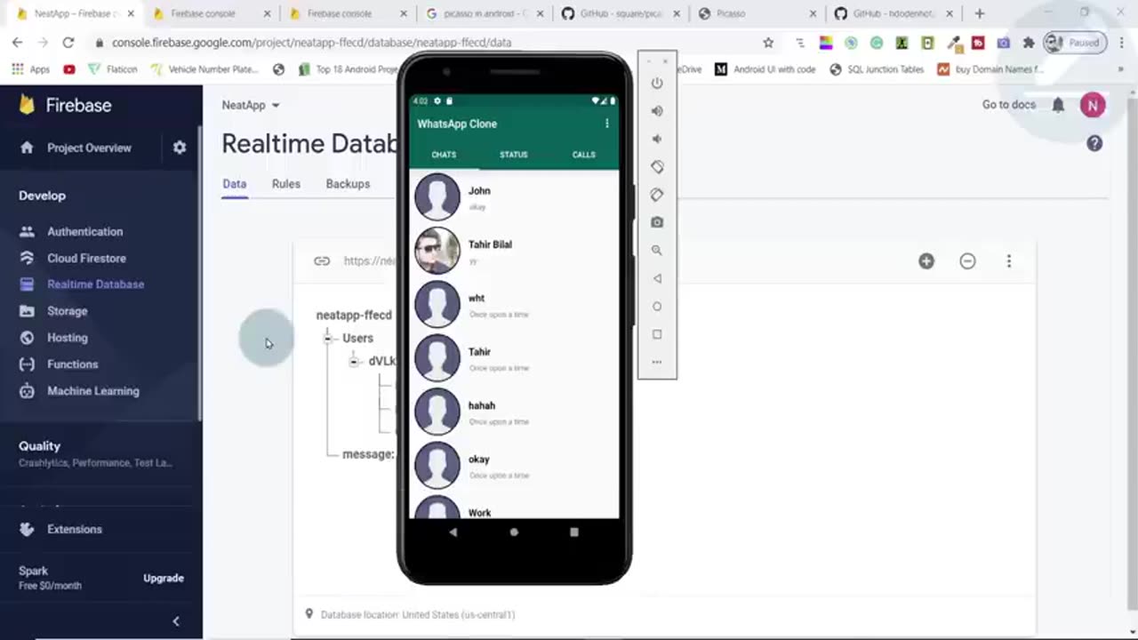Tap the phone's recent apps button
The height and width of the screenshot is (640, 1138).
point(574,532)
